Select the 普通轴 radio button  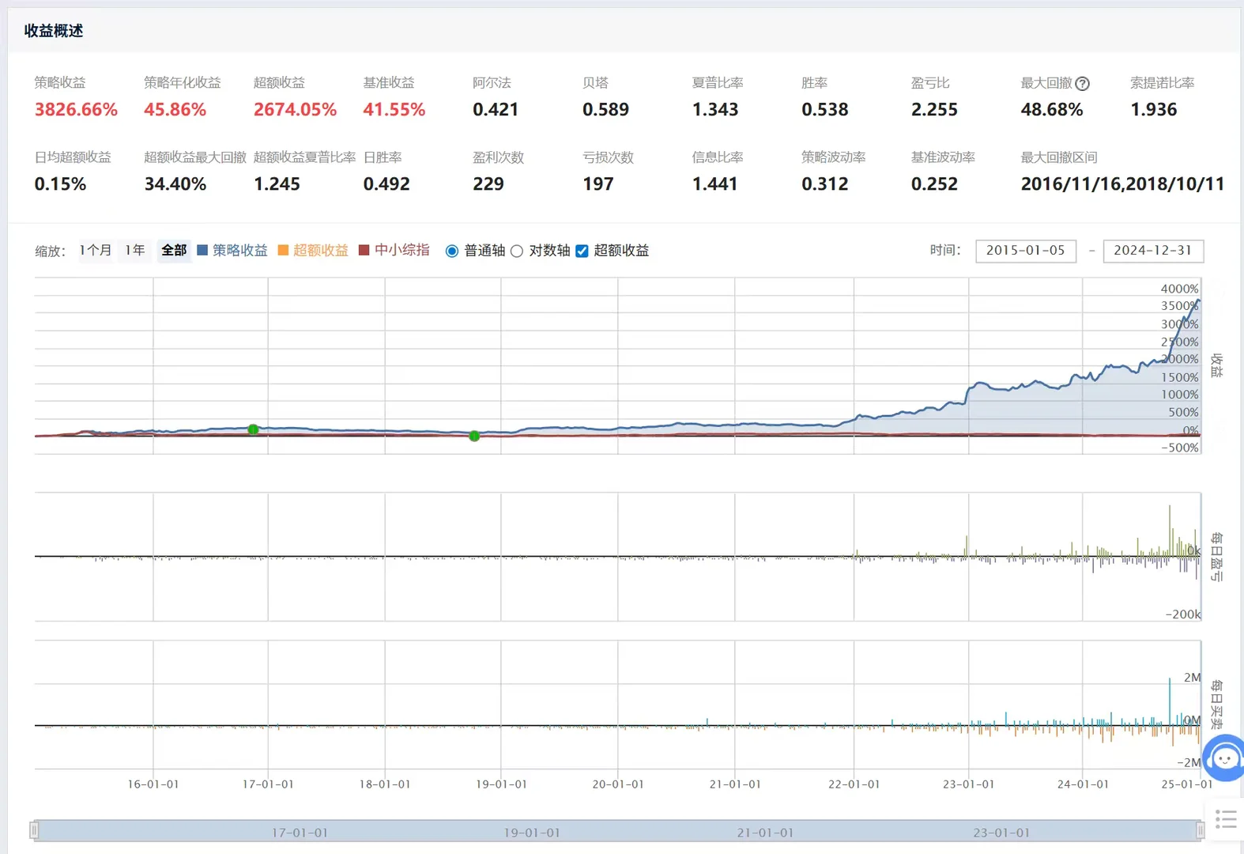tap(452, 251)
